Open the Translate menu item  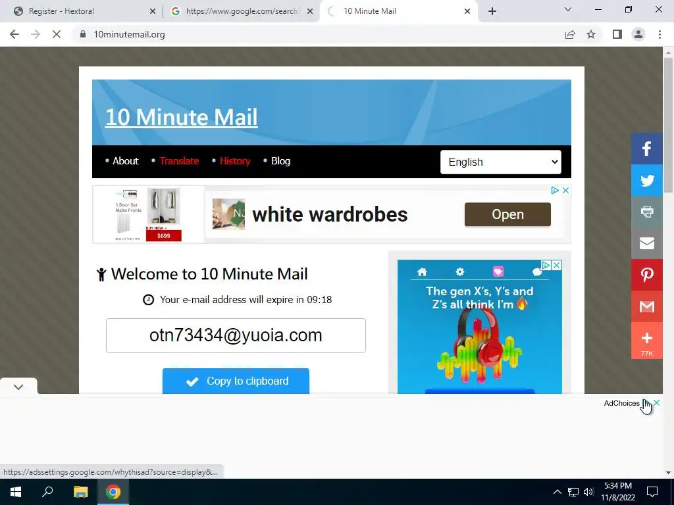(x=179, y=161)
